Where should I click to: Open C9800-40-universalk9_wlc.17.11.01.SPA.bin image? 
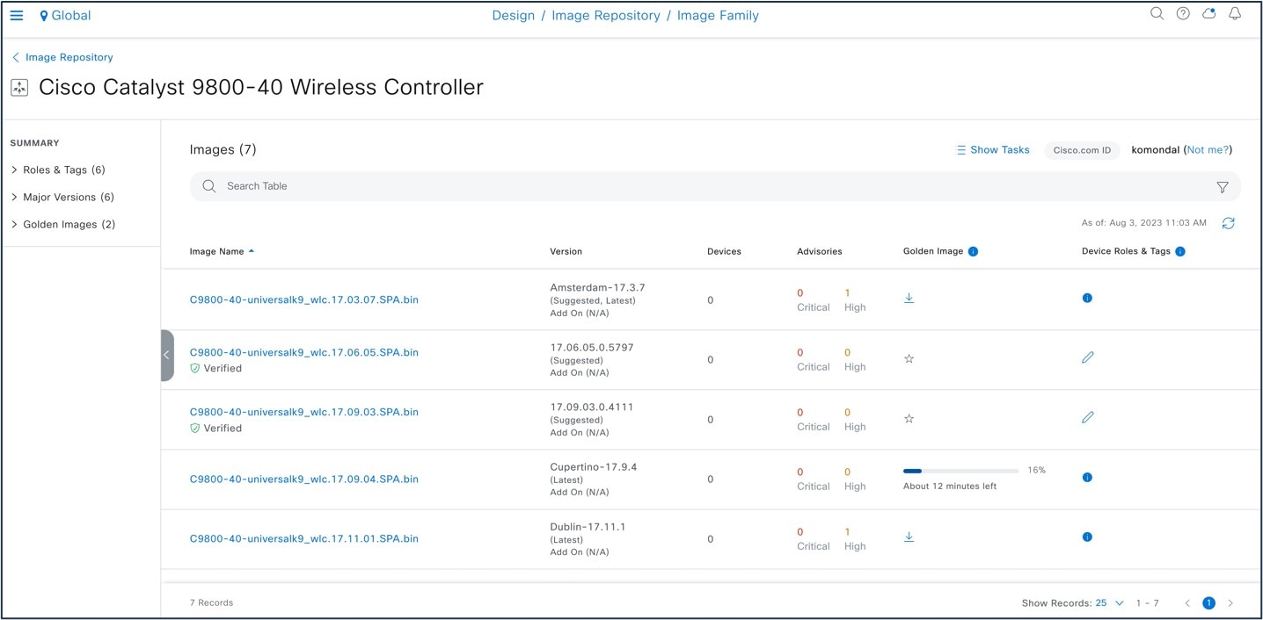click(304, 539)
